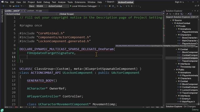The width and height of the screenshot is (200, 112).
Task: Click the Navigate Backward toolbar icon
Action: click(x=3, y=6)
